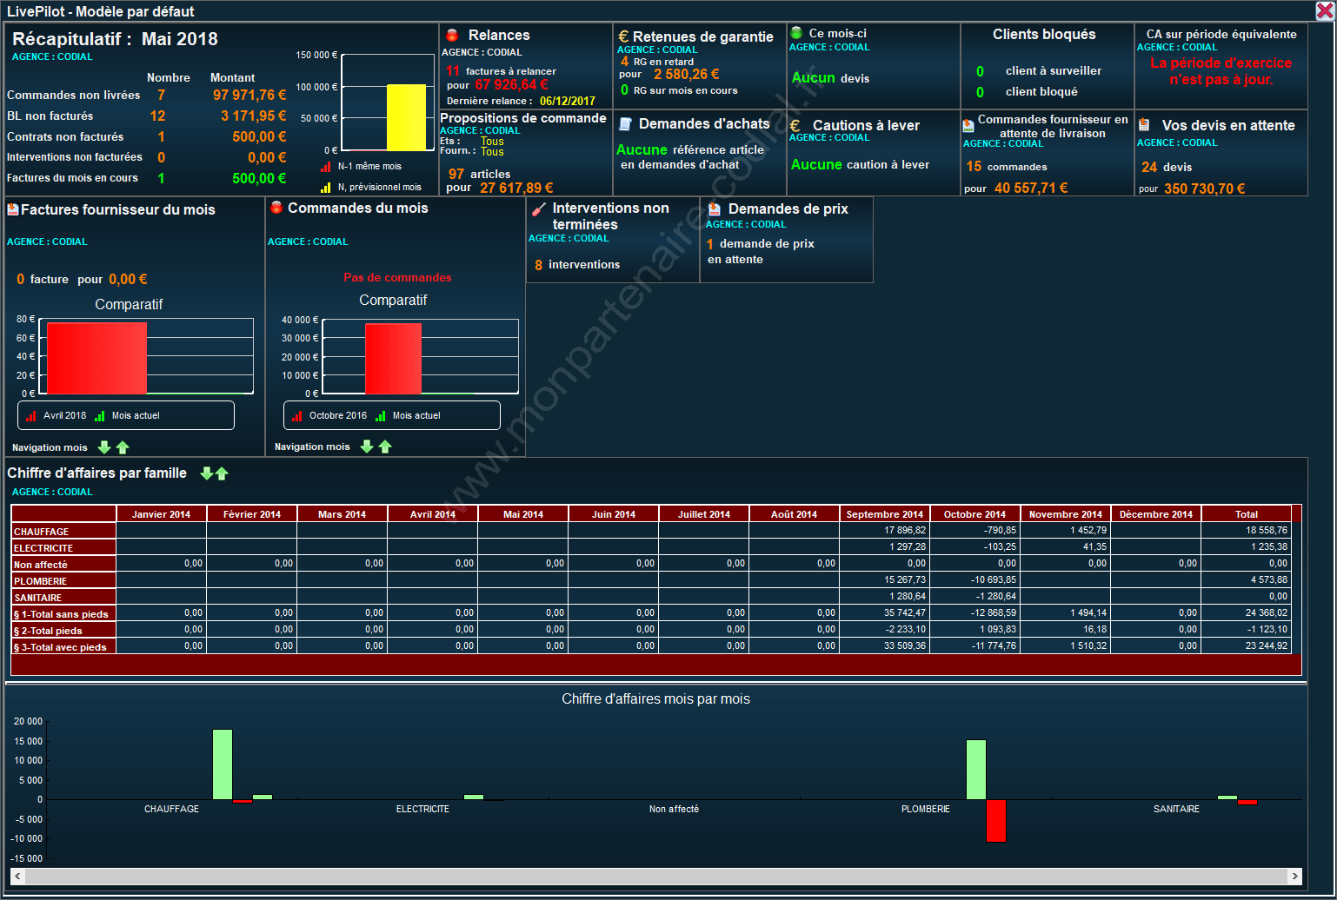This screenshot has height=900, width=1337.
Task: Click right arrow of bottom horizontal scrollbar
Action: (1294, 877)
